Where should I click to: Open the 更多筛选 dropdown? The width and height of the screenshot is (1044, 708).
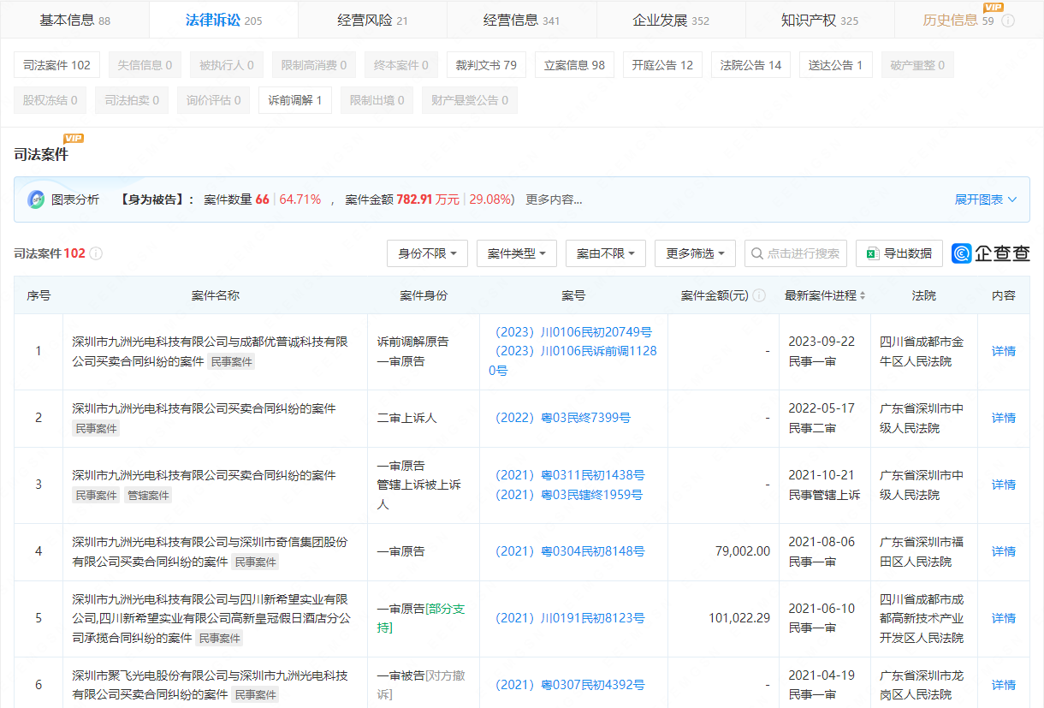click(694, 253)
